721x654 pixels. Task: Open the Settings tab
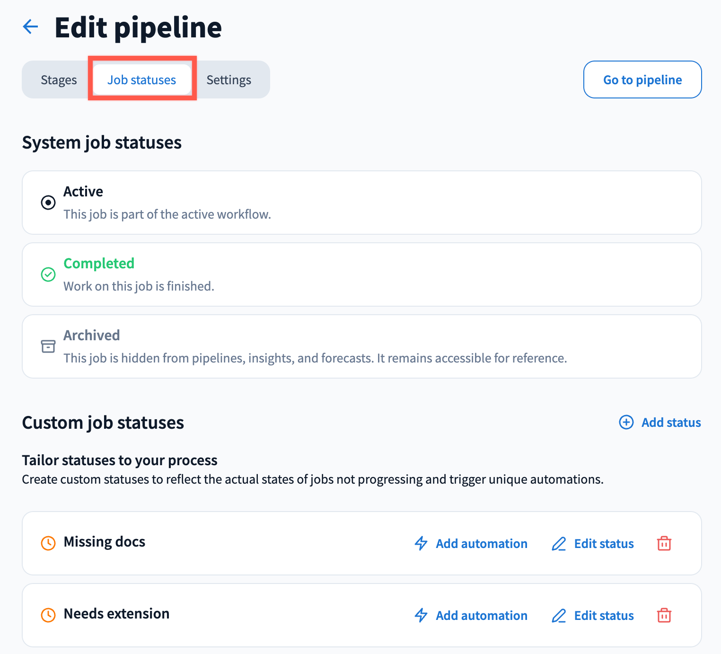pyautogui.click(x=229, y=80)
